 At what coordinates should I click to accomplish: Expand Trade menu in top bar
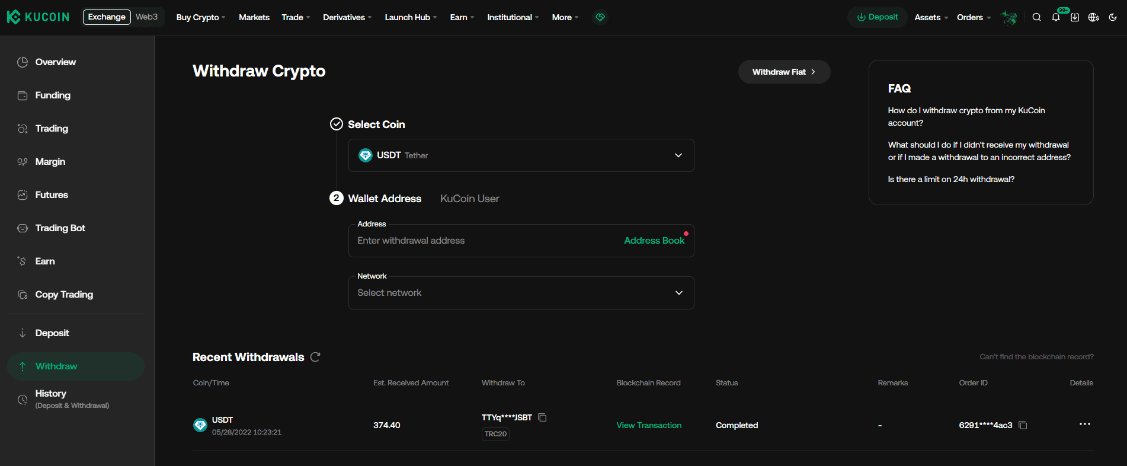click(296, 17)
